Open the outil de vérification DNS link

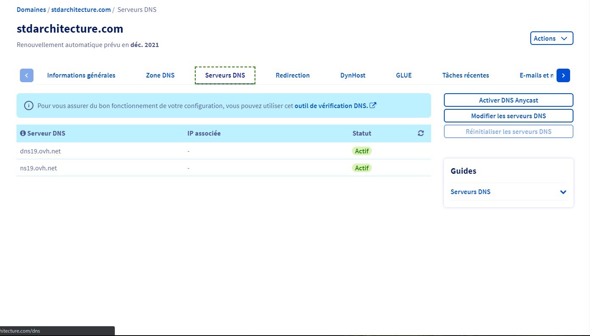click(331, 106)
